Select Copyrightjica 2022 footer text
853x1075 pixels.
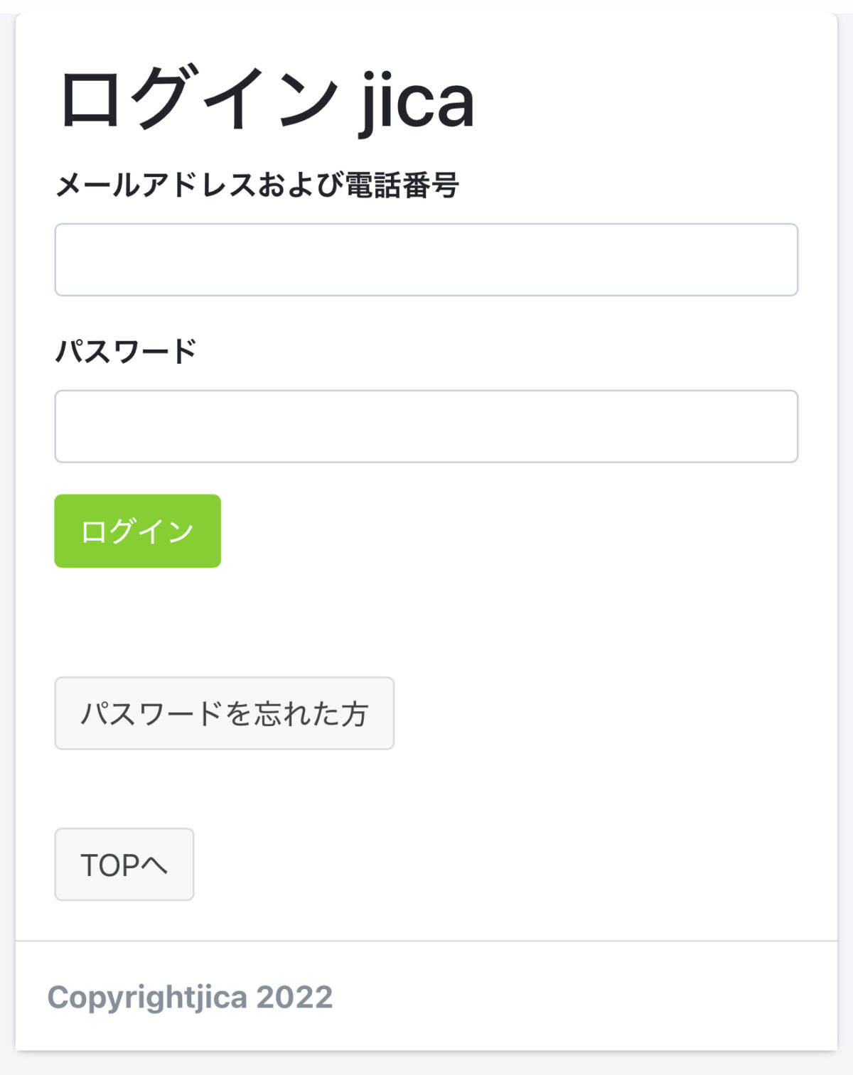(x=193, y=997)
